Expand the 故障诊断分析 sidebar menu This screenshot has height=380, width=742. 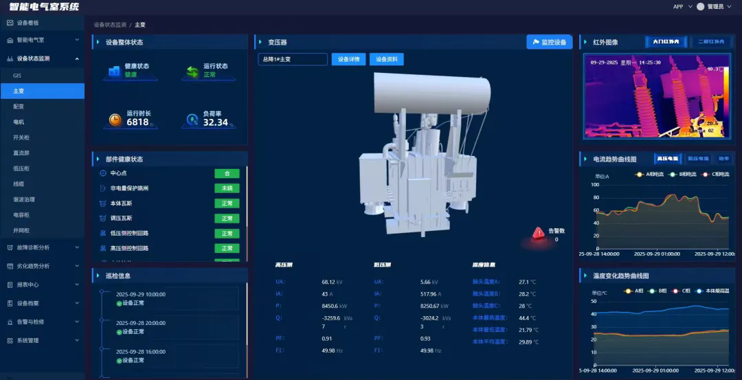tap(41, 247)
